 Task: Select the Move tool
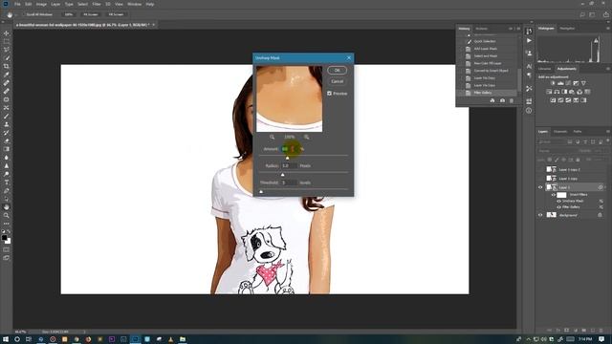7,33
